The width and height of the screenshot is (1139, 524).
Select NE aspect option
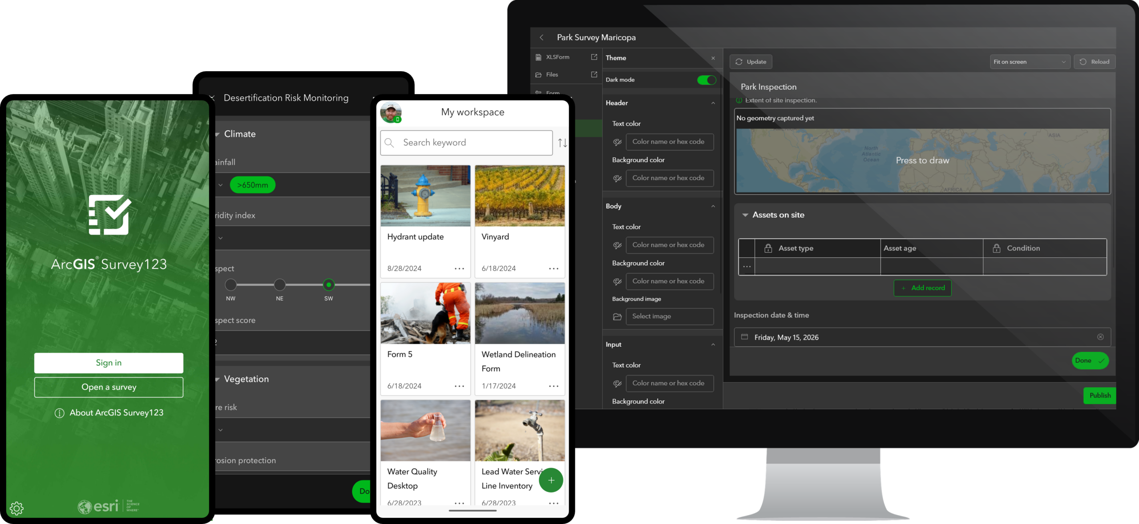point(279,285)
